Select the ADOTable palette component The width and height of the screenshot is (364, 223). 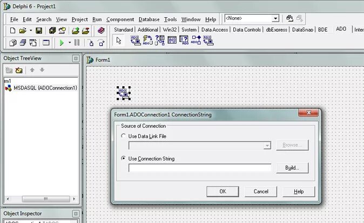tap(172, 40)
